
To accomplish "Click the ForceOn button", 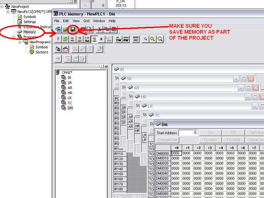I will (x=210, y=140).
